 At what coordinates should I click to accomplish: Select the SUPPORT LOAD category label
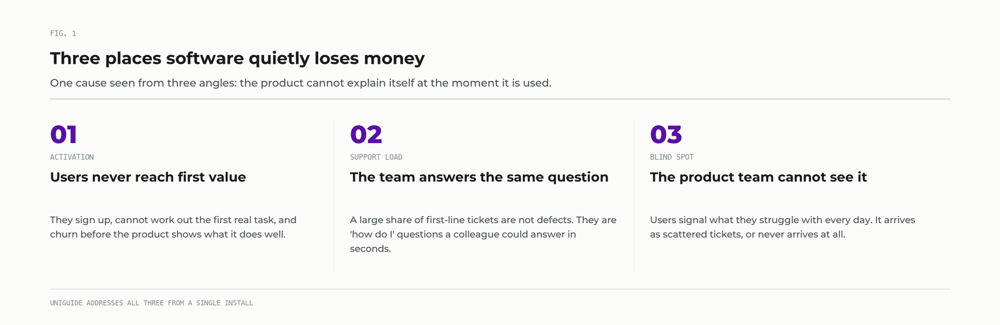[376, 157]
